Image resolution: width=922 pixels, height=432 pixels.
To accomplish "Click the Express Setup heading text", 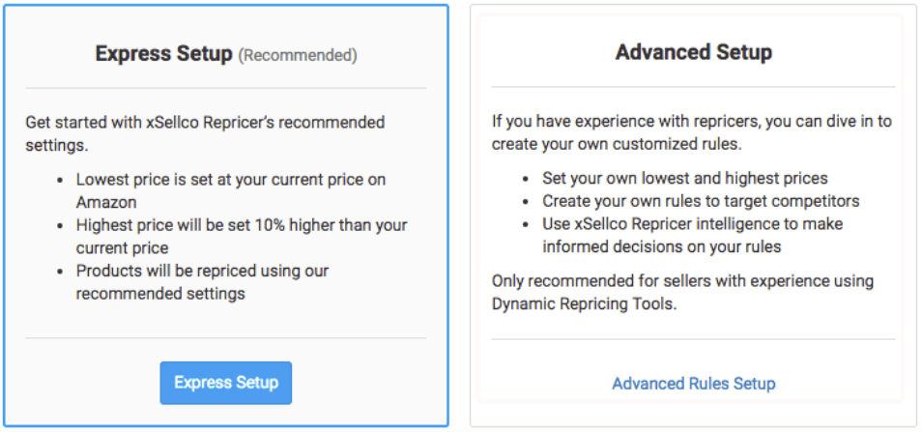I will point(163,54).
